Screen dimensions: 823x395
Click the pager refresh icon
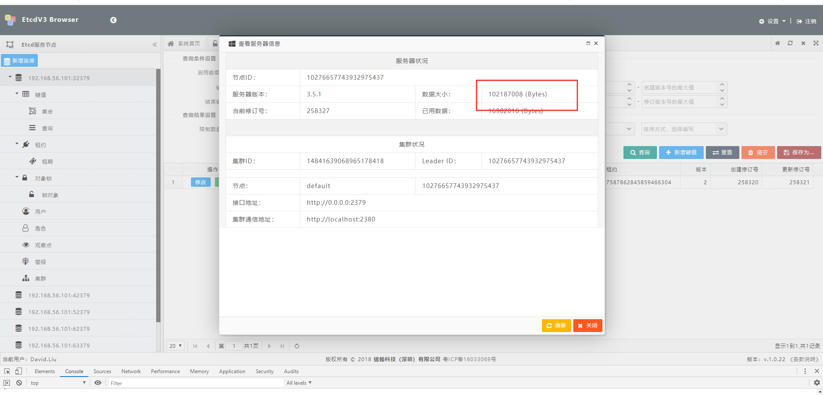click(x=297, y=346)
